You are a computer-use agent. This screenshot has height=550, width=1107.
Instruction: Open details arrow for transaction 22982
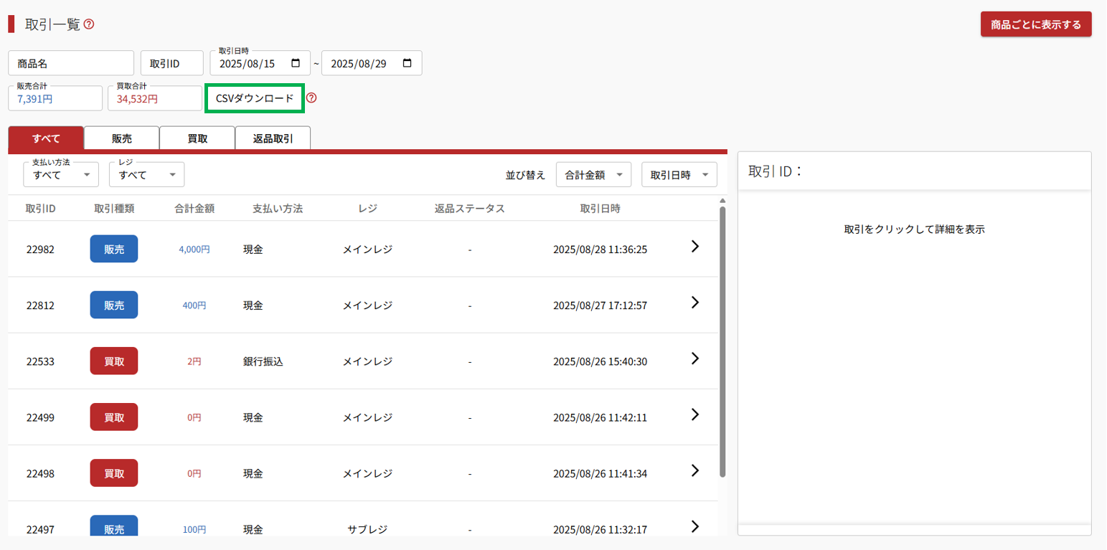pyautogui.click(x=694, y=247)
